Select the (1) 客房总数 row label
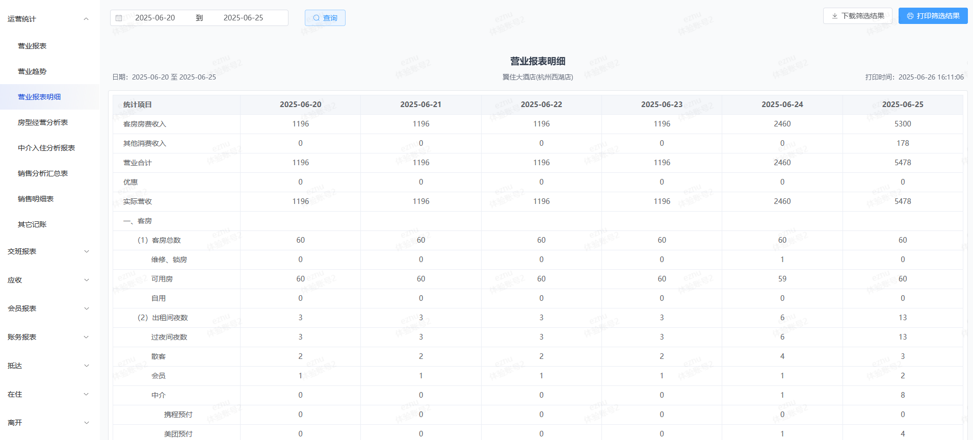 (x=159, y=240)
